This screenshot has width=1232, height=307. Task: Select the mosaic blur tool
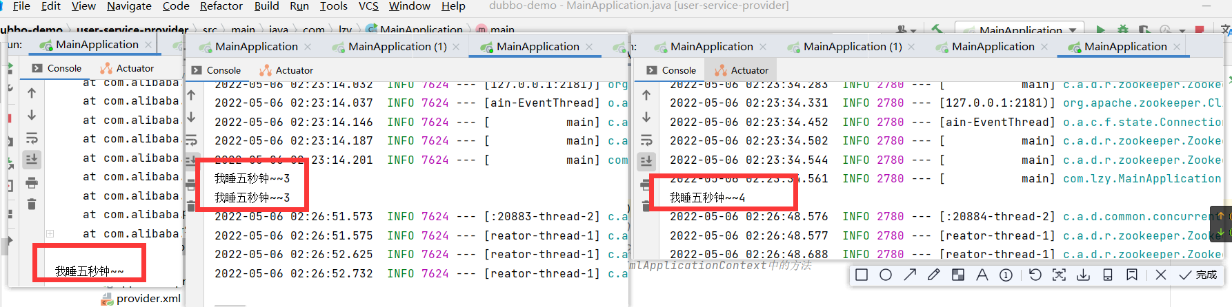point(958,275)
